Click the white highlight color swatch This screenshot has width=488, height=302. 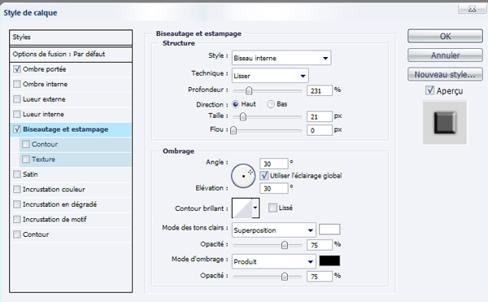coord(329,230)
